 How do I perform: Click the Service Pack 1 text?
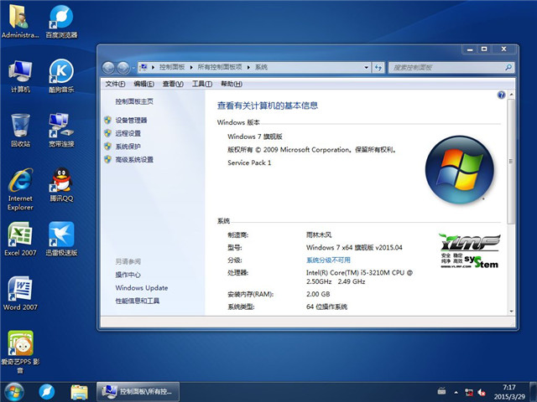point(249,162)
